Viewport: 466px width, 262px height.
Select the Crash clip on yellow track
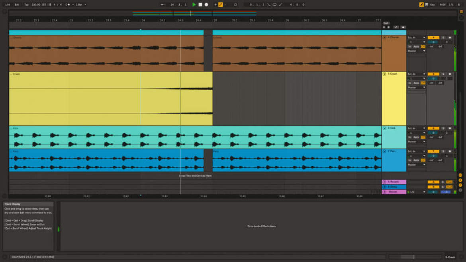111,98
